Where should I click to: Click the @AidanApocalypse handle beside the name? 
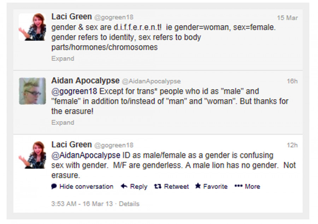coord(151,81)
